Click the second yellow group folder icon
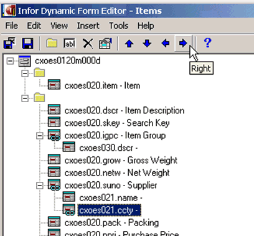The width and height of the screenshot is (254, 236). 39,97
